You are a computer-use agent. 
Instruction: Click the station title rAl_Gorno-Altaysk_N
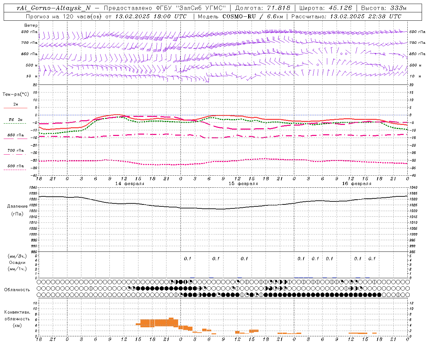[54, 8]
